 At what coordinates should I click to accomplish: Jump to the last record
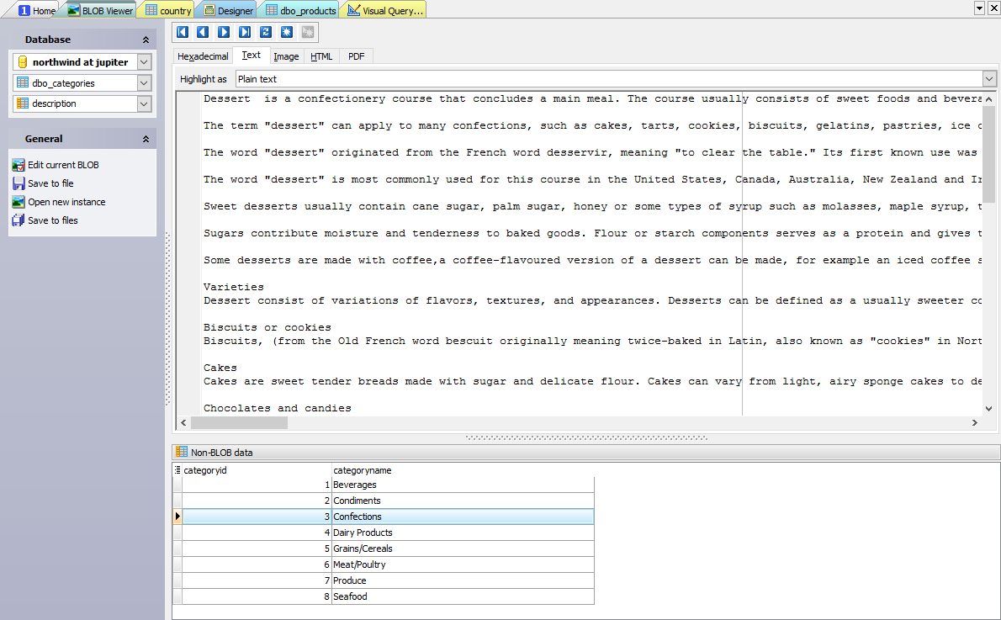tap(245, 32)
